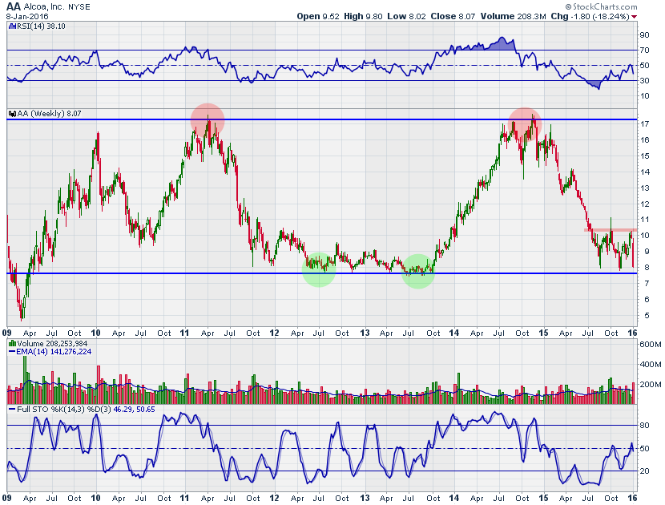Viewport: 665px width, 505px height.
Task: Click the 8 price axis label
Action: click(x=647, y=268)
